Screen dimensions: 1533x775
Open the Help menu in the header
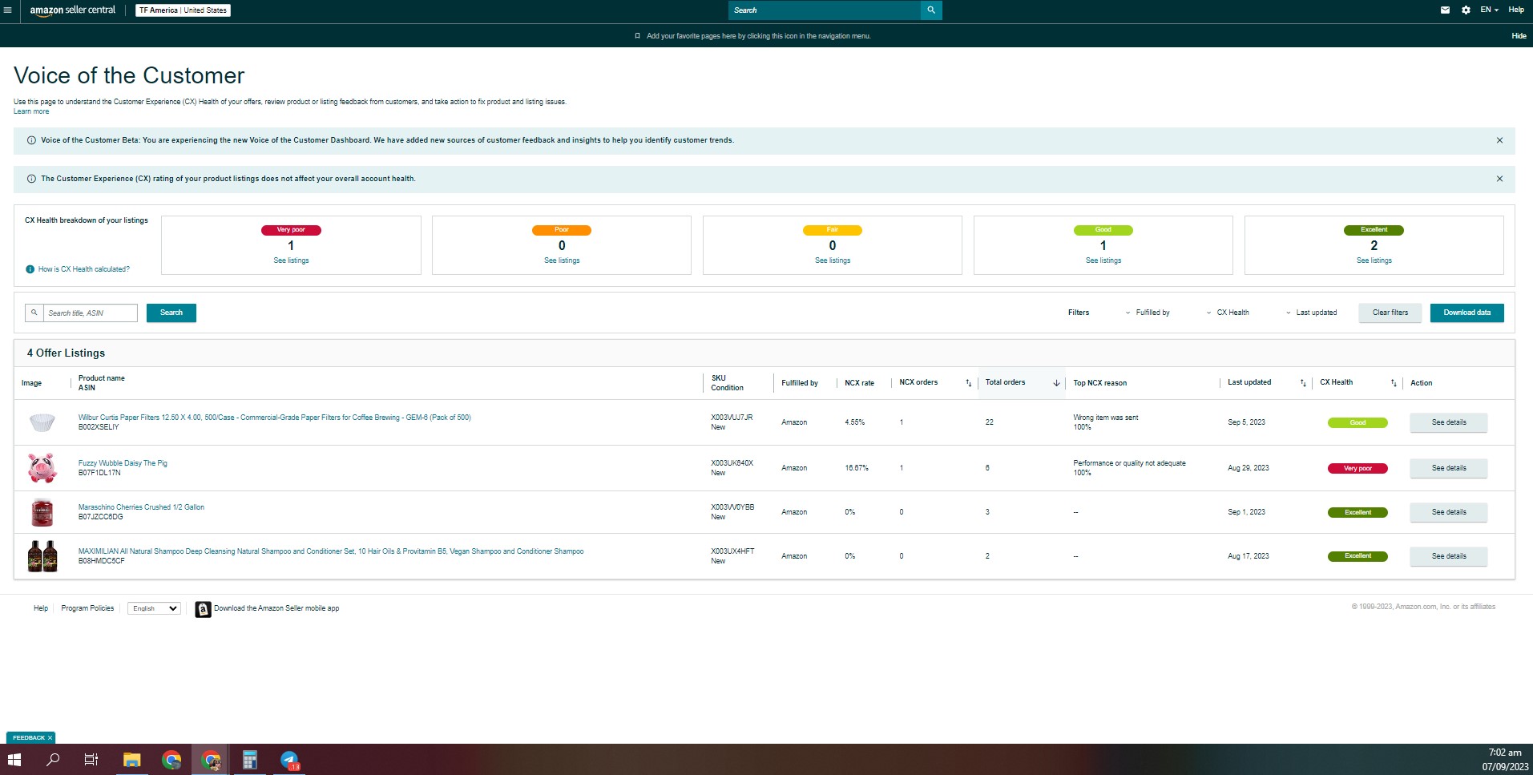point(1516,10)
